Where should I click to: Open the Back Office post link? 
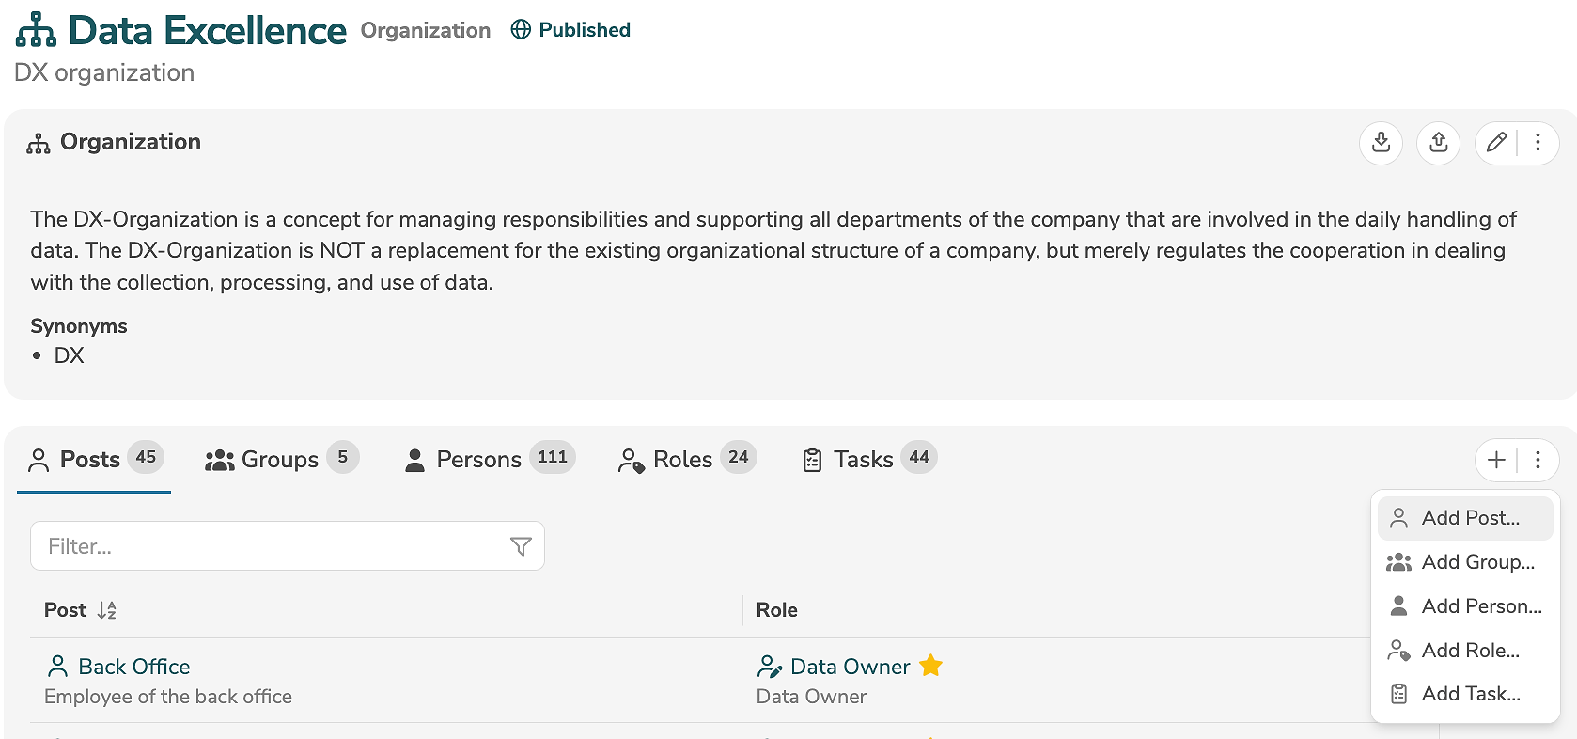(x=133, y=667)
